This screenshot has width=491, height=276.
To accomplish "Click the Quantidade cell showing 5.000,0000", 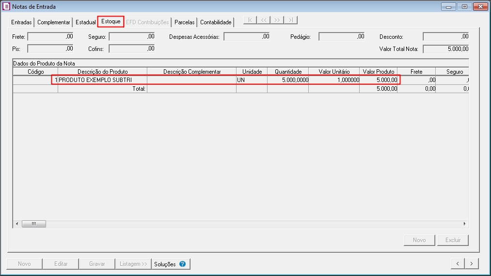I will pos(287,80).
